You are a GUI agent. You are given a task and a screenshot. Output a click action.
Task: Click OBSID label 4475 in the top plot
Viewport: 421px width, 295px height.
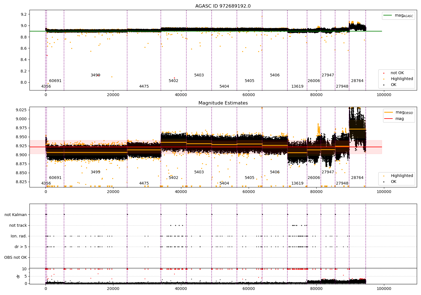pyautogui.click(x=144, y=87)
